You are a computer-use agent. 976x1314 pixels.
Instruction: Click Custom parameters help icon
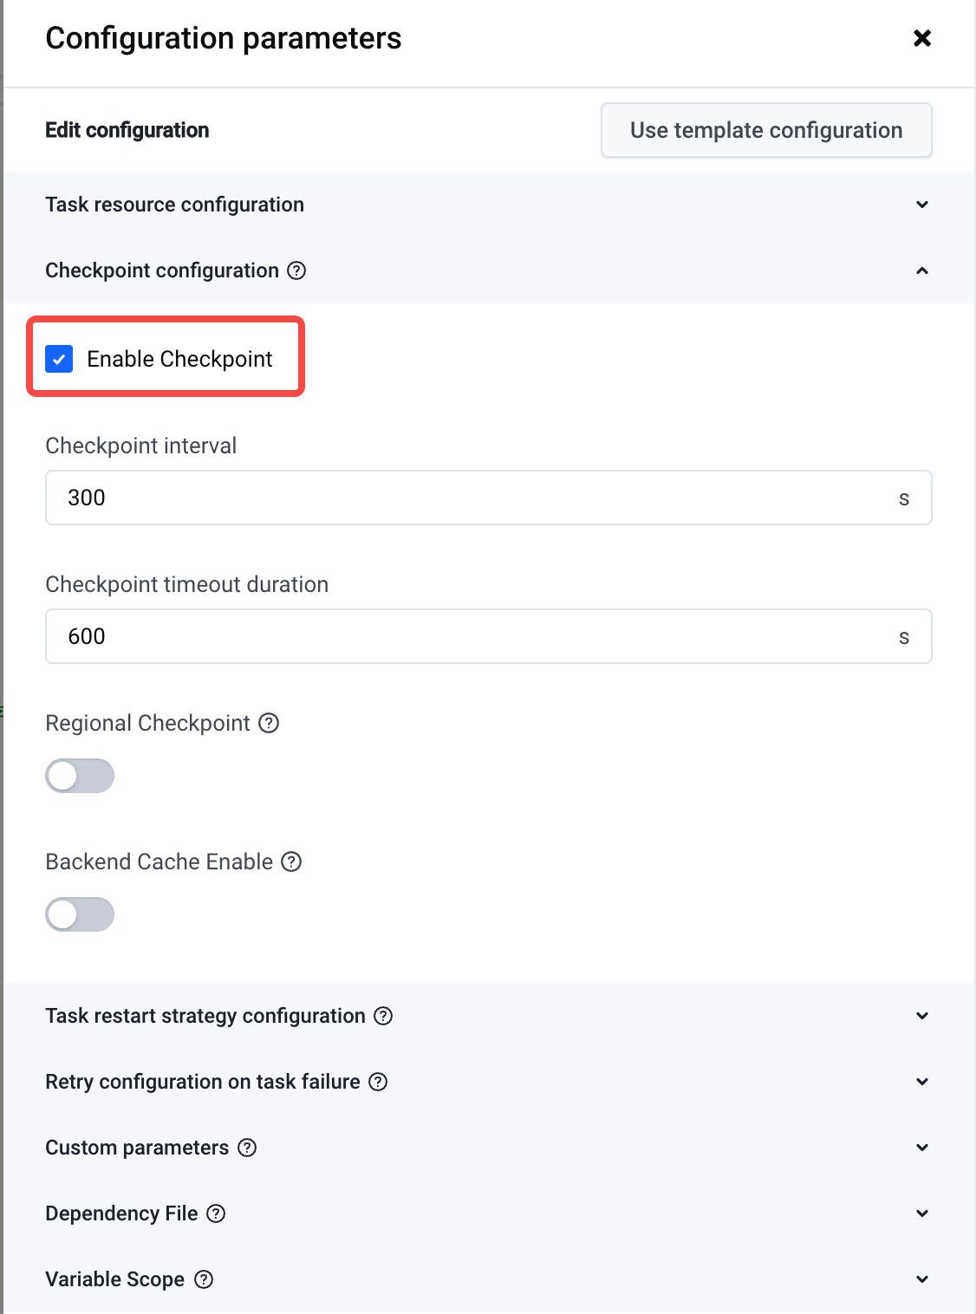tap(247, 1148)
